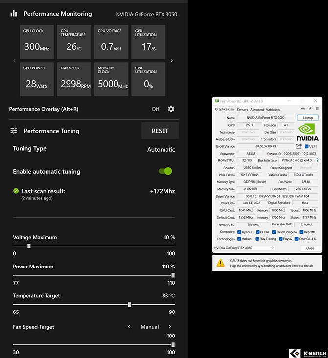Click the Power Maximum slider handle
Image resolution: width=328 pixels, height=358 pixels.
(x=173, y=275)
